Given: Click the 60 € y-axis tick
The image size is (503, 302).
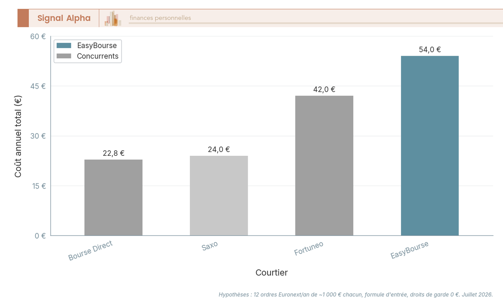Looking at the screenshot, I should (x=38, y=36).
